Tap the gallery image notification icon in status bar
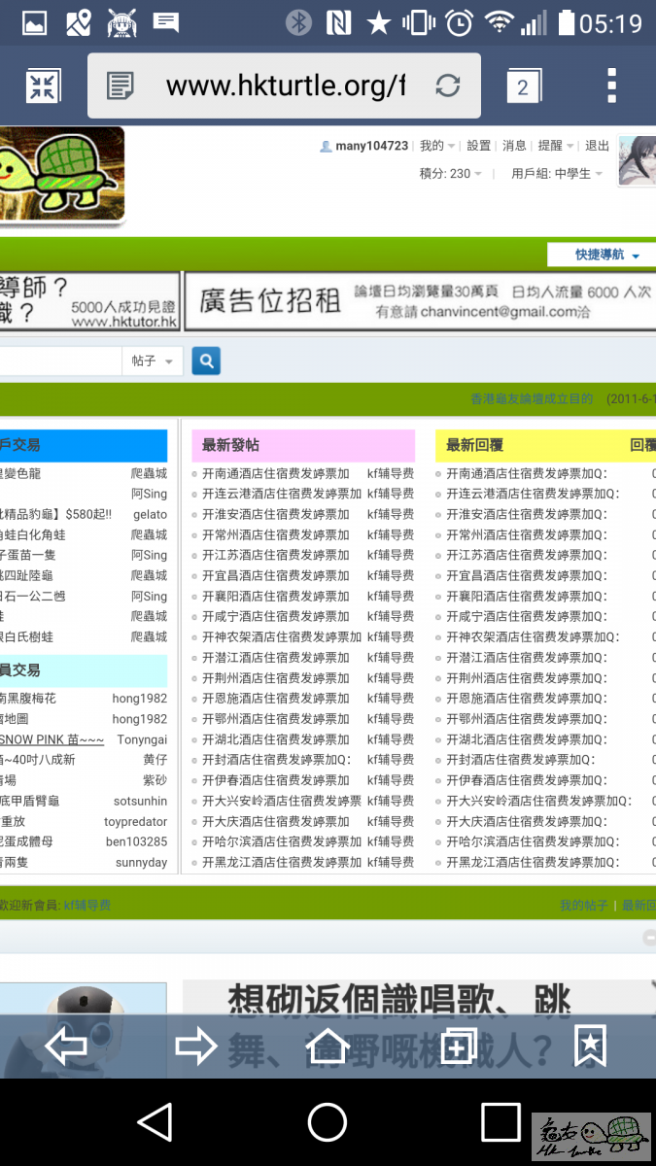 34,21
